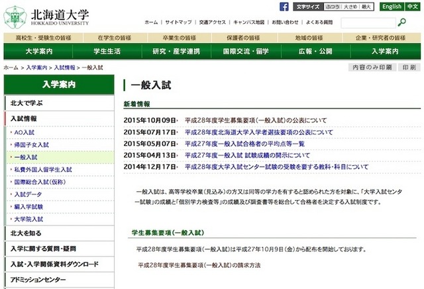Collapse the 入試情報 sidebar section

[x=59, y=119]
